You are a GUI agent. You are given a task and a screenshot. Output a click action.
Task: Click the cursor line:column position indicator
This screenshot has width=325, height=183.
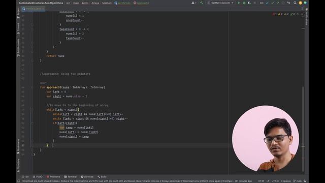point(261,181)
